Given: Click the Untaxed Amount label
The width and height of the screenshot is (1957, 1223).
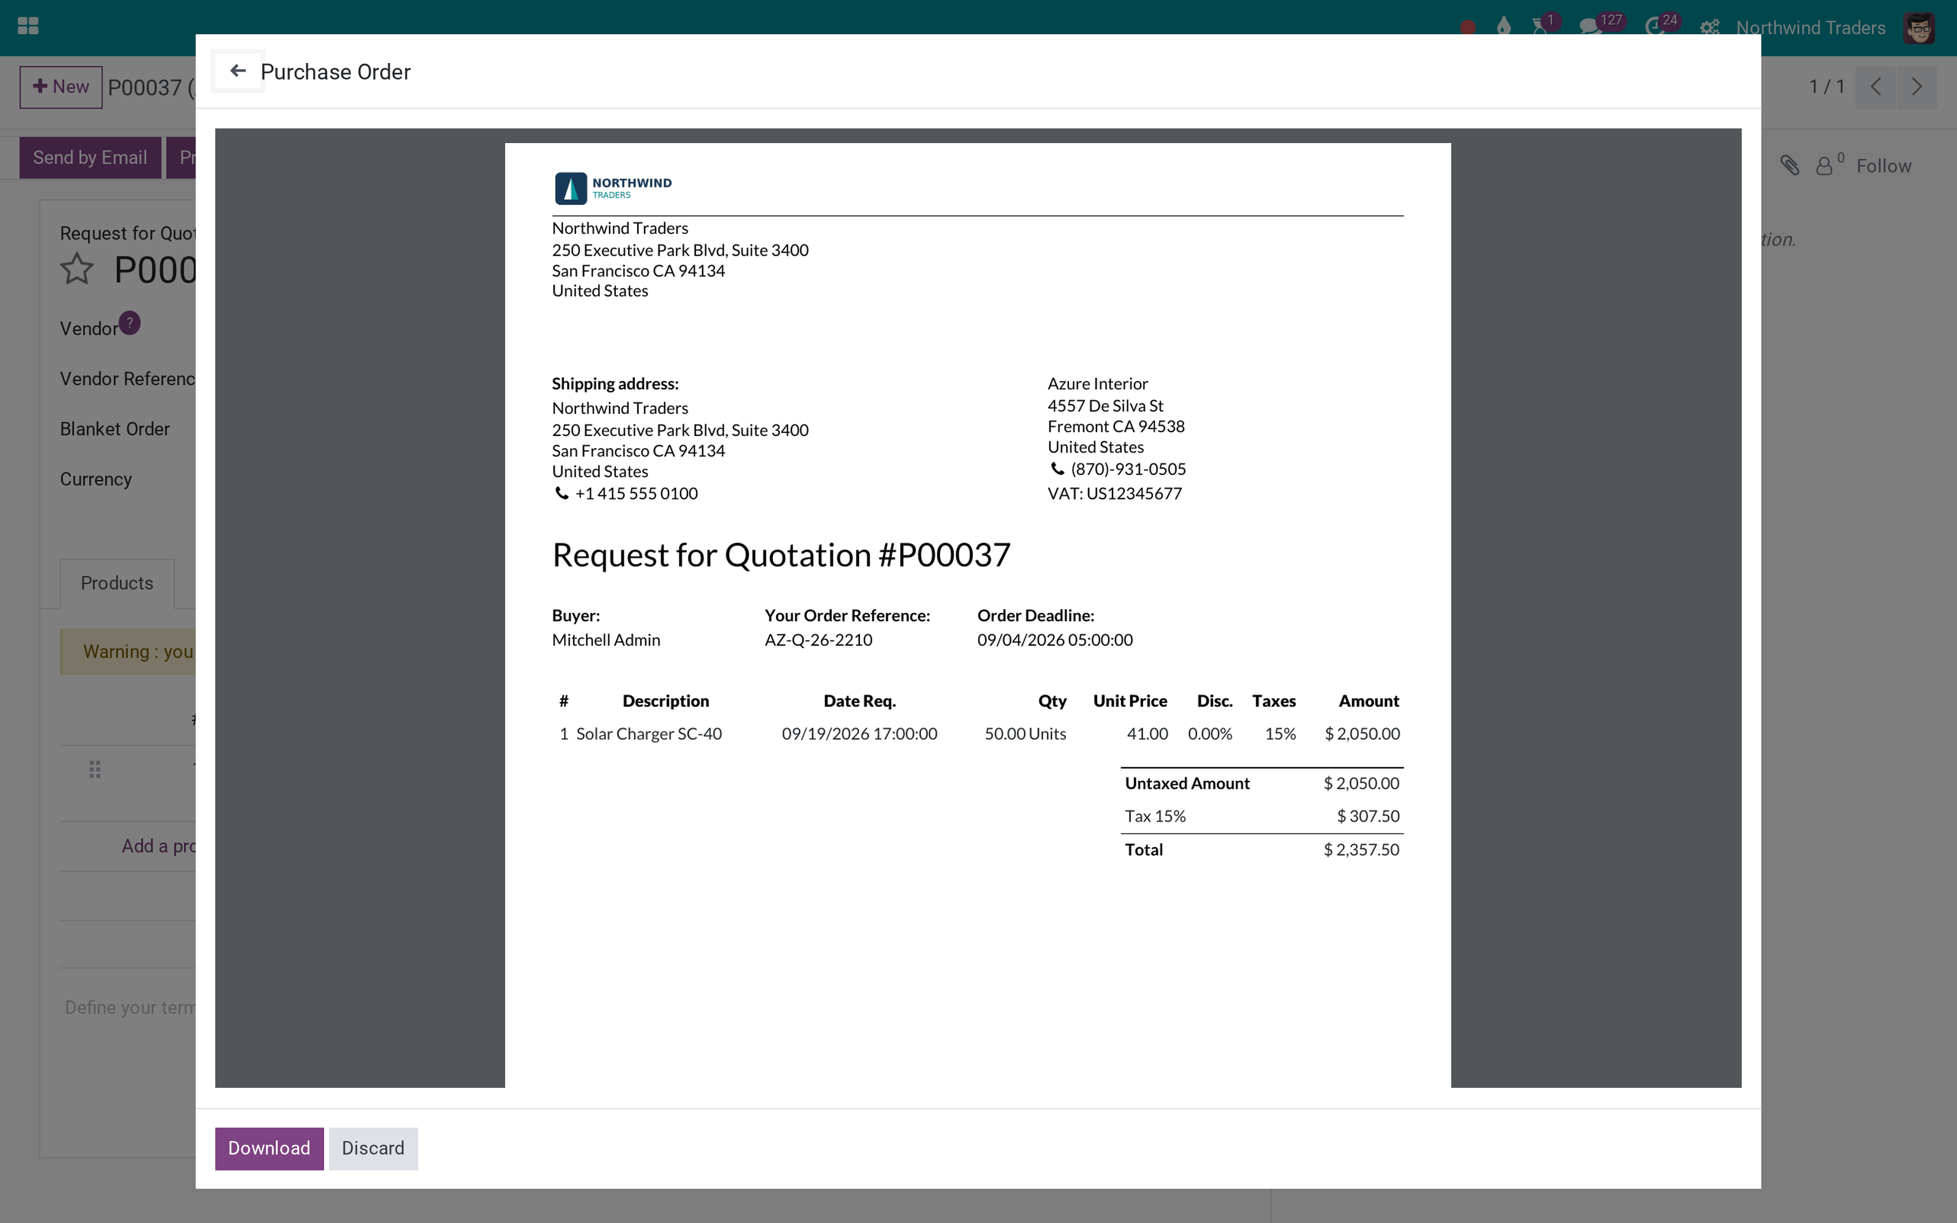Looking at the screenshot, I should click(1187, 783).
